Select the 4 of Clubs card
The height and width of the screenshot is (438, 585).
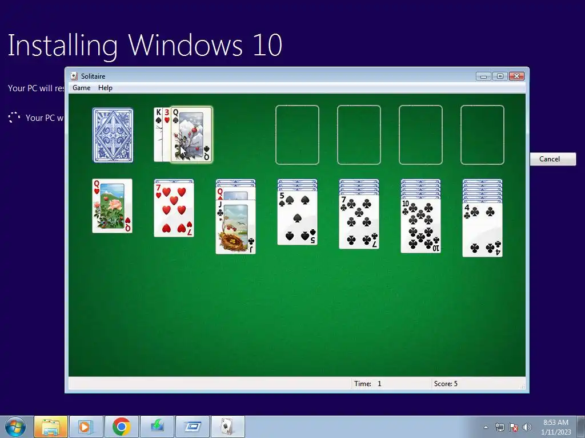click(482, 230)
